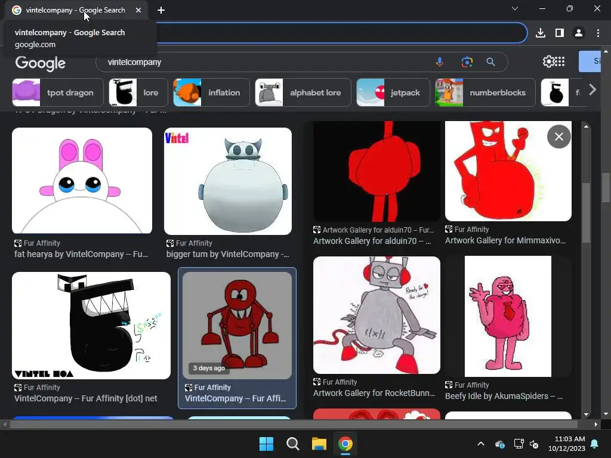Image resolution: width=611 pixels, height=458 pixels.
Task: Open the OneDrive cloud tray icon
Action: click(x=499, y=444)
